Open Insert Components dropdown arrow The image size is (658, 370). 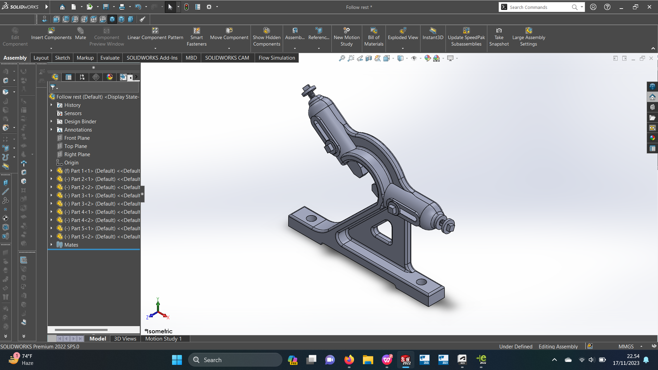(x=51, y=48)
